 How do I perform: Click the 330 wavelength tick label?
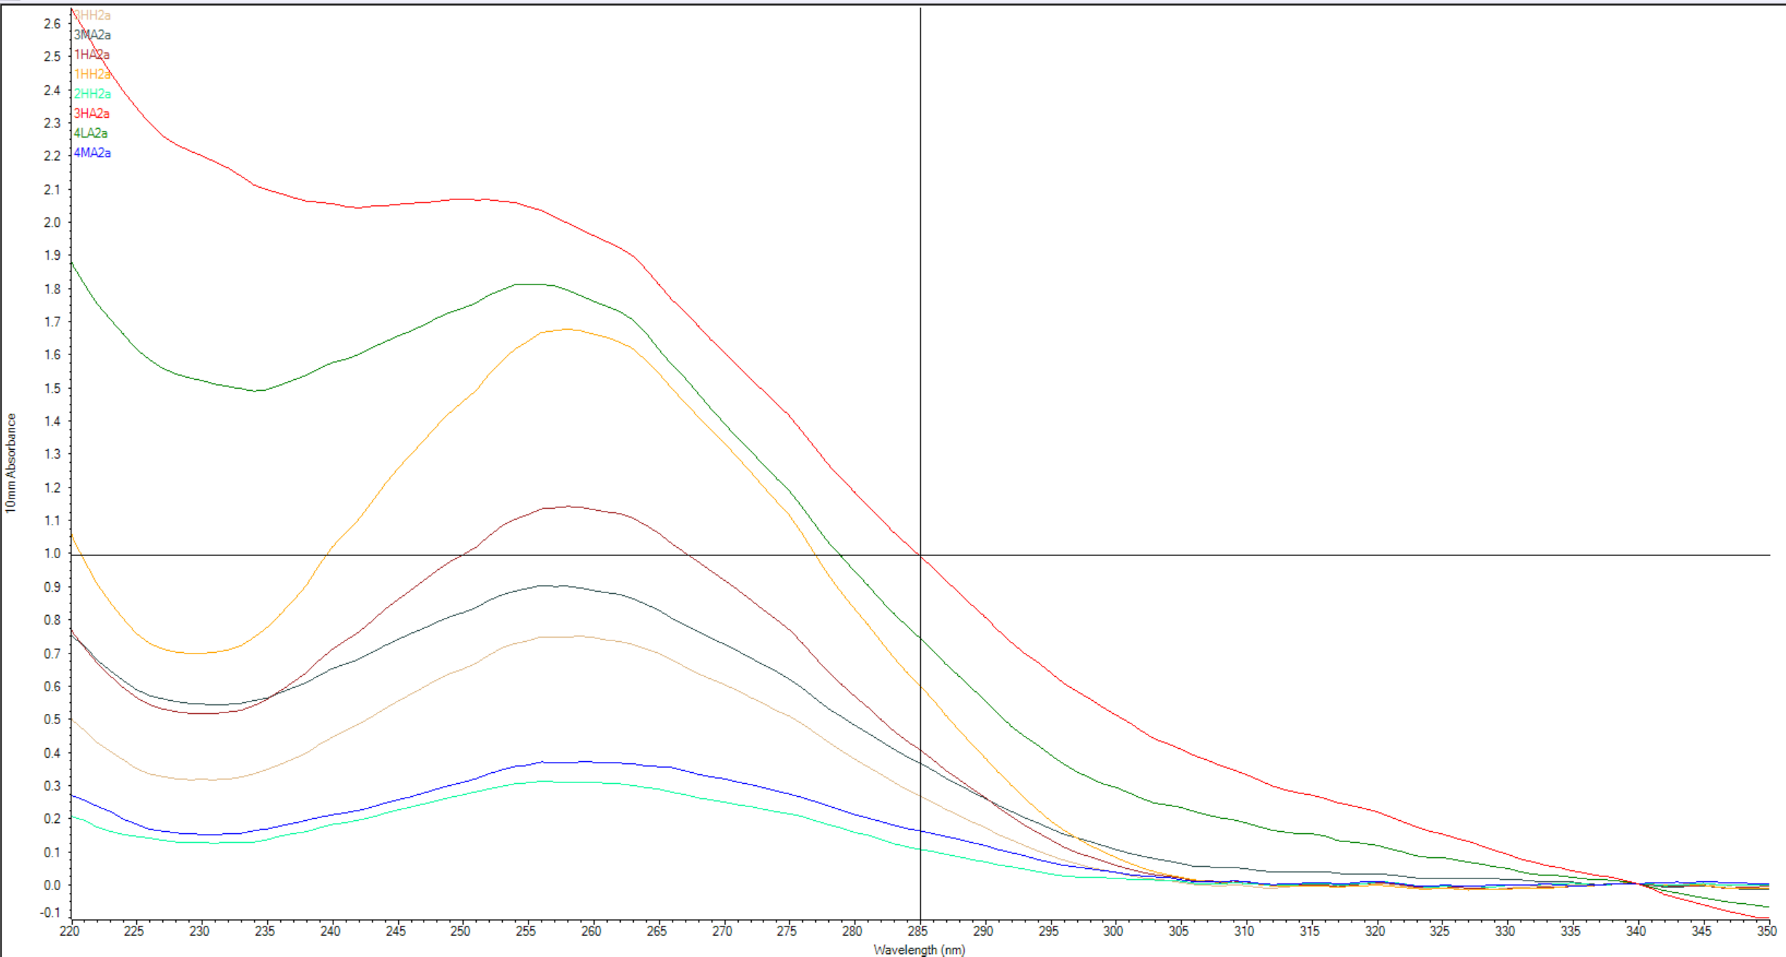click(x=1505, y=931)
